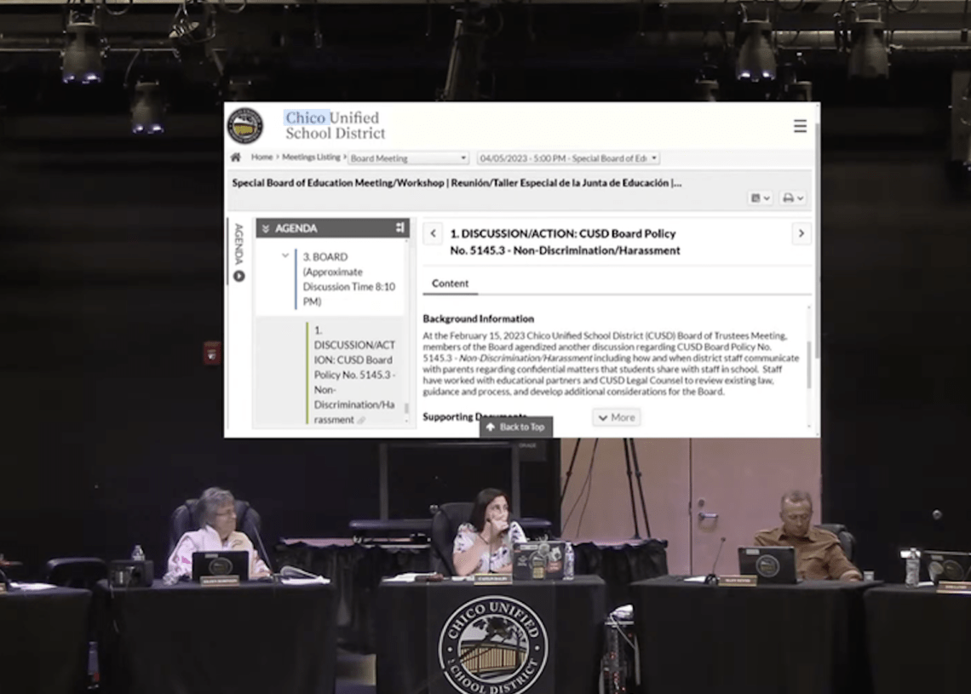The width and height of the screenshot is (971, 694).
Task: Switch to the Content tab
Action: pos(451,284)
